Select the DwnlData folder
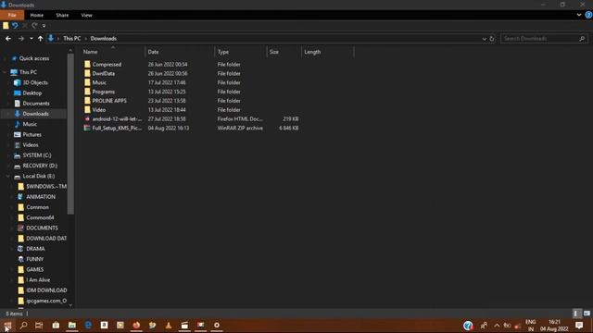593x333 pixels. [103, 74]
